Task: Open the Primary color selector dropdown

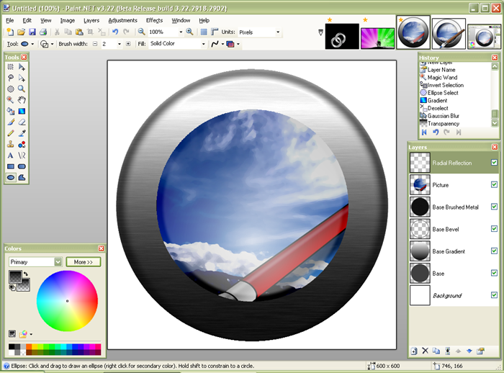Action: click(x=58, y=261)
